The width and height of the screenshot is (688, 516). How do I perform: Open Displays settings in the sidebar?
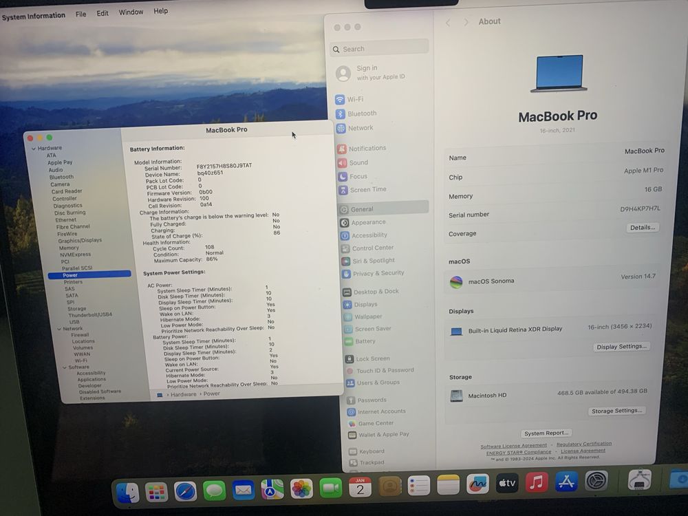click(361, 305)
